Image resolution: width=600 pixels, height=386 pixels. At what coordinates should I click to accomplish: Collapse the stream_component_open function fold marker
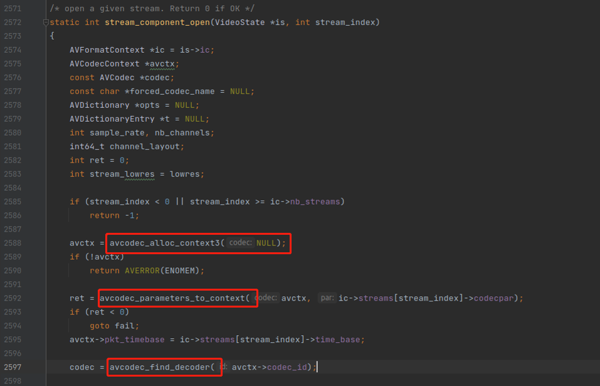[x=46, y=23]
